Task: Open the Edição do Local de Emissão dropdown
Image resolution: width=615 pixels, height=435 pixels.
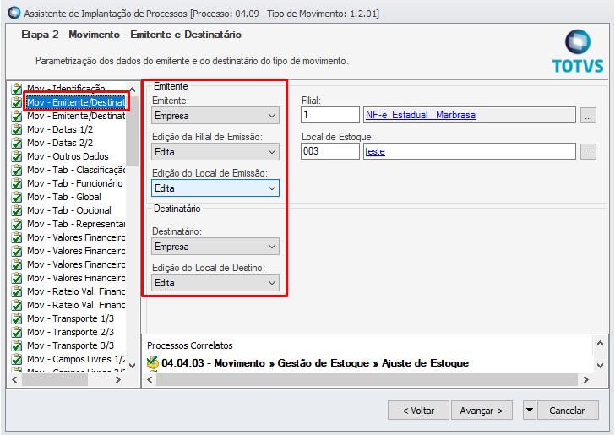Action: click(x=215, y=188)
